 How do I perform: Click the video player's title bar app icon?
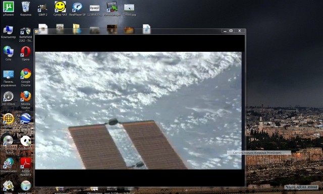point(37,31)
